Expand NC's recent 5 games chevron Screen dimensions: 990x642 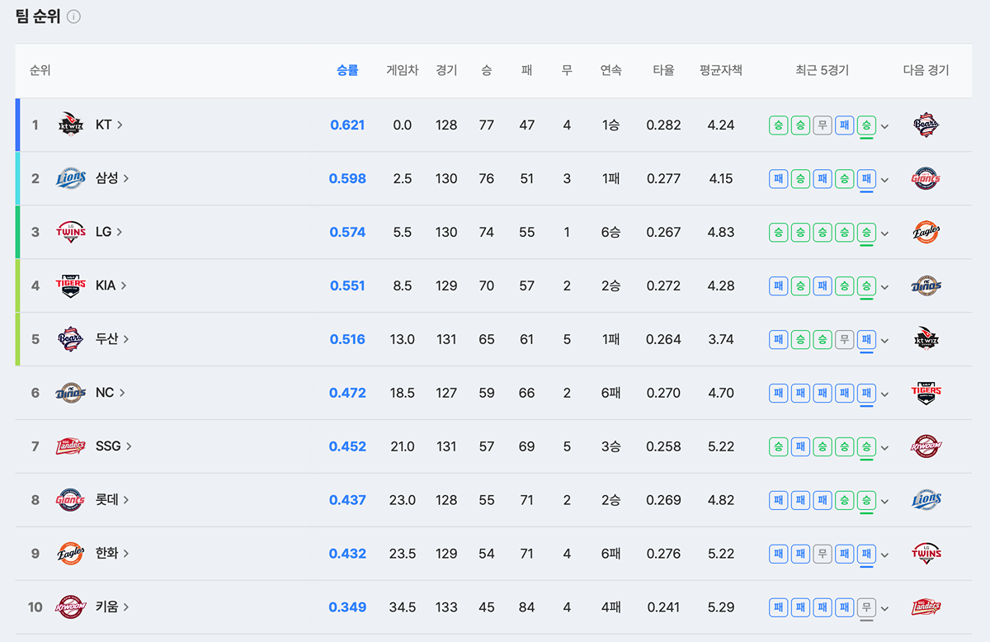[x=884, y=394]
